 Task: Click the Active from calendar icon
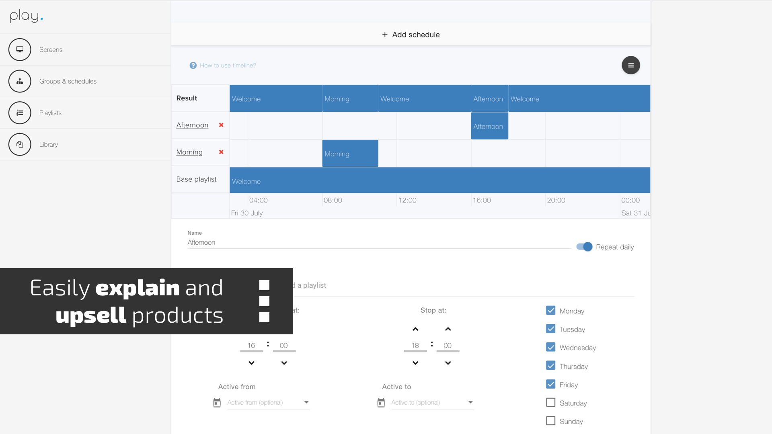coord(217,403)
